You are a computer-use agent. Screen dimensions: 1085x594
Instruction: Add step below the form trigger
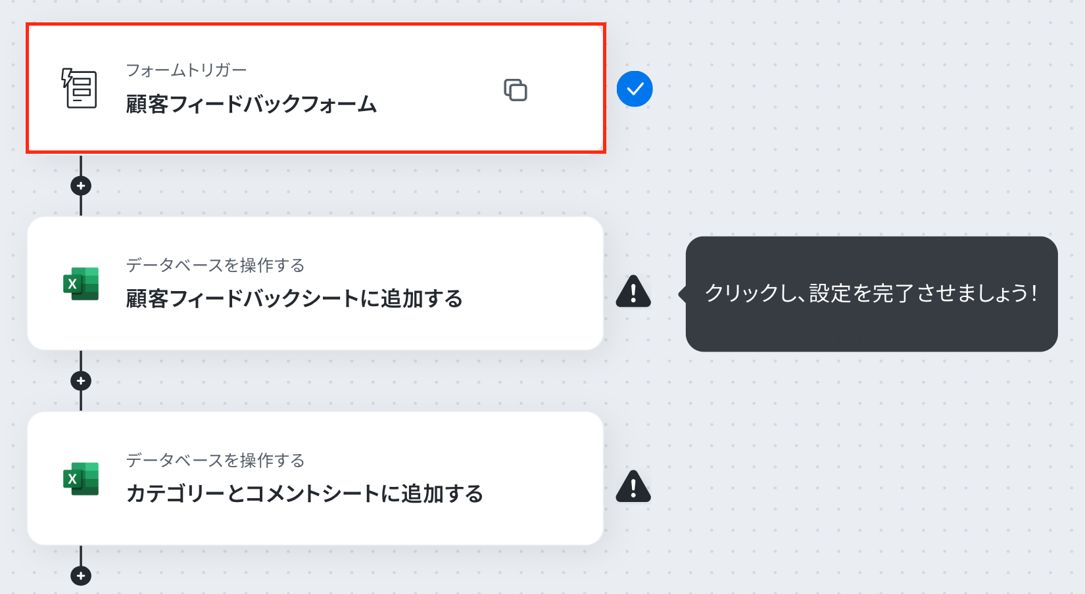pos(81,186)
